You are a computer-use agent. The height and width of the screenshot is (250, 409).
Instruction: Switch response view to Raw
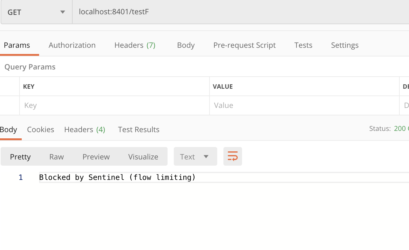[x=56, y=157]
